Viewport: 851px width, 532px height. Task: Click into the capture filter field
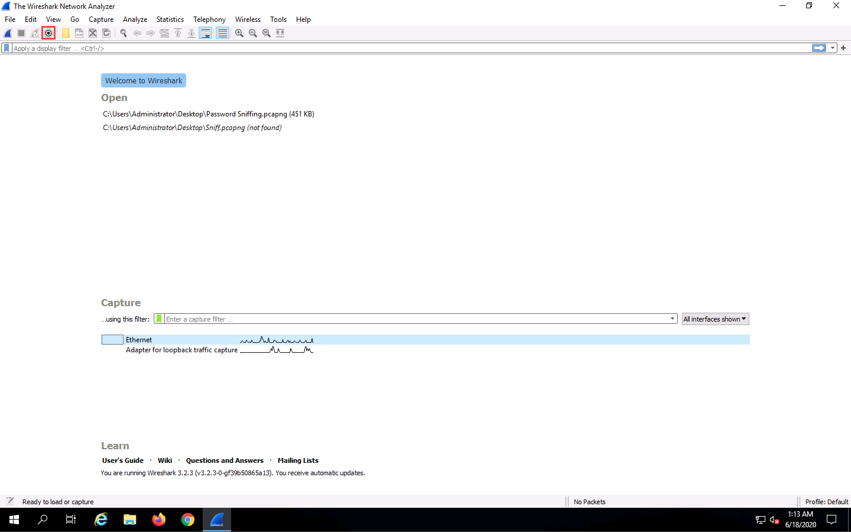pos(416,319)
